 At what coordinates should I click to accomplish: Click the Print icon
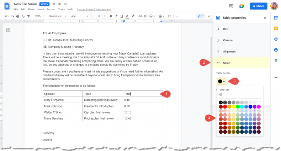[x=18, y=16]
